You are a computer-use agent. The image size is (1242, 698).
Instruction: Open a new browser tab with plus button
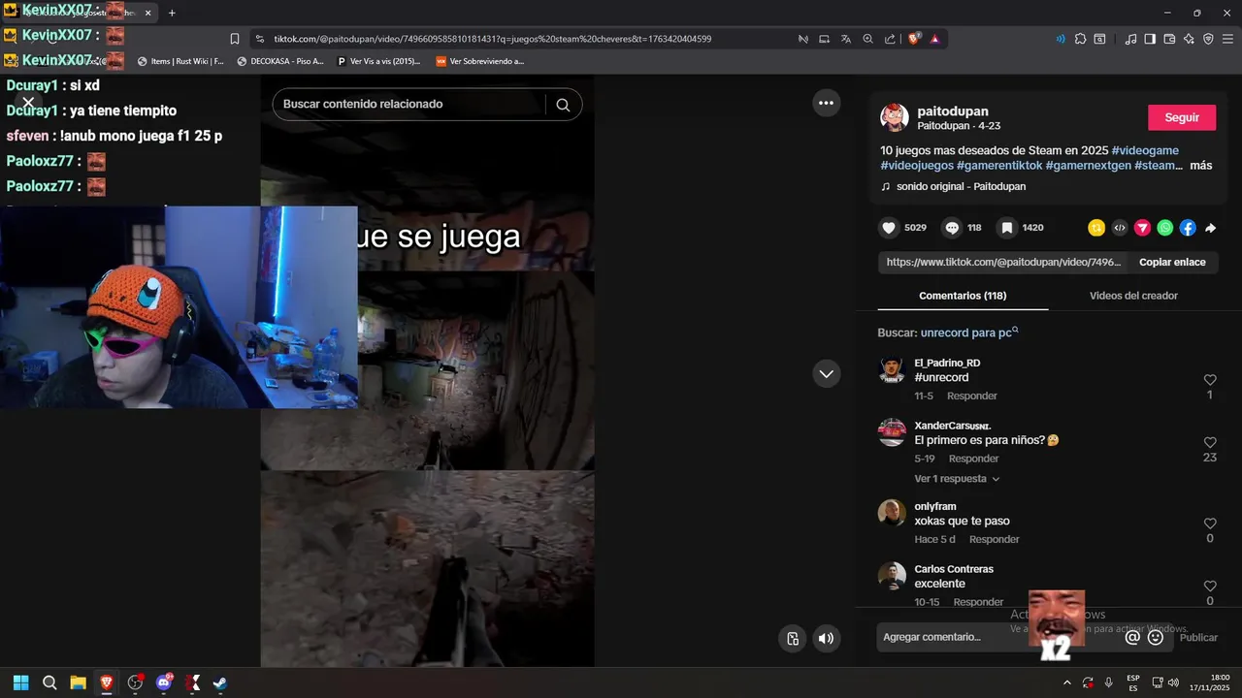[x=172, y=13]
